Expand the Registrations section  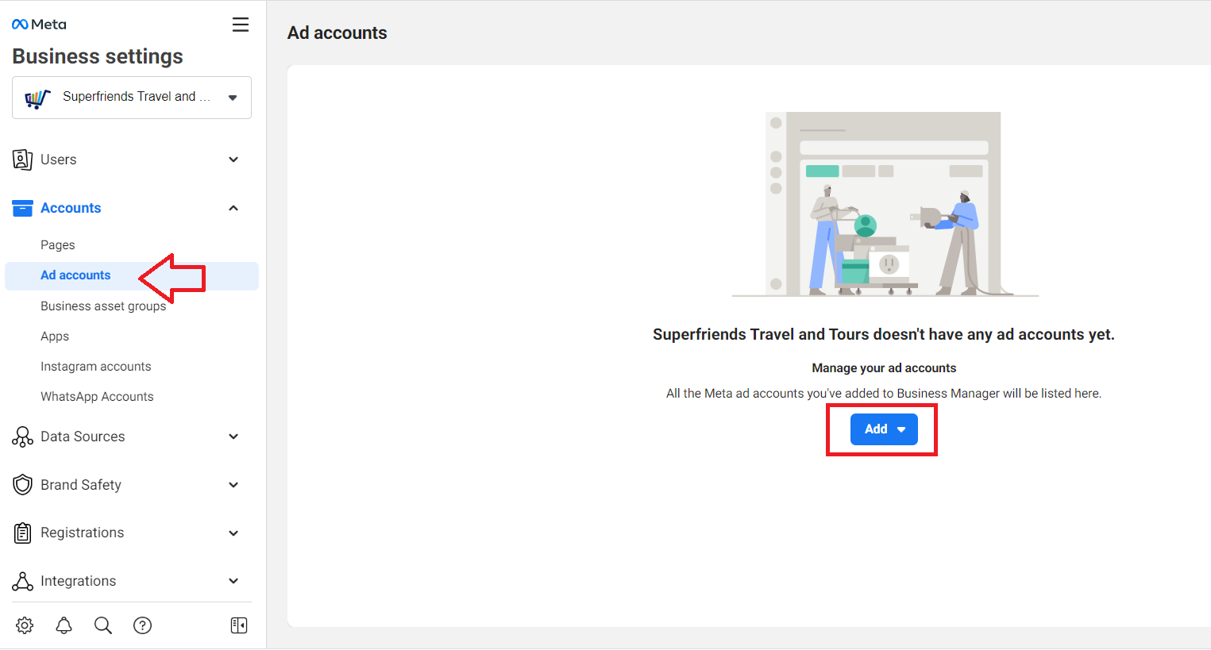click(x=127, y=533)
